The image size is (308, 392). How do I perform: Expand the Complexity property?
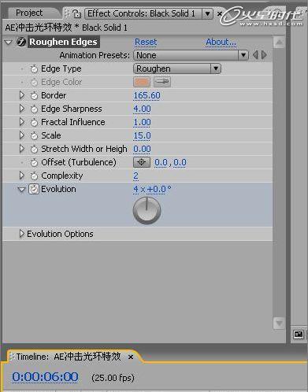click(x=22, y=176)
